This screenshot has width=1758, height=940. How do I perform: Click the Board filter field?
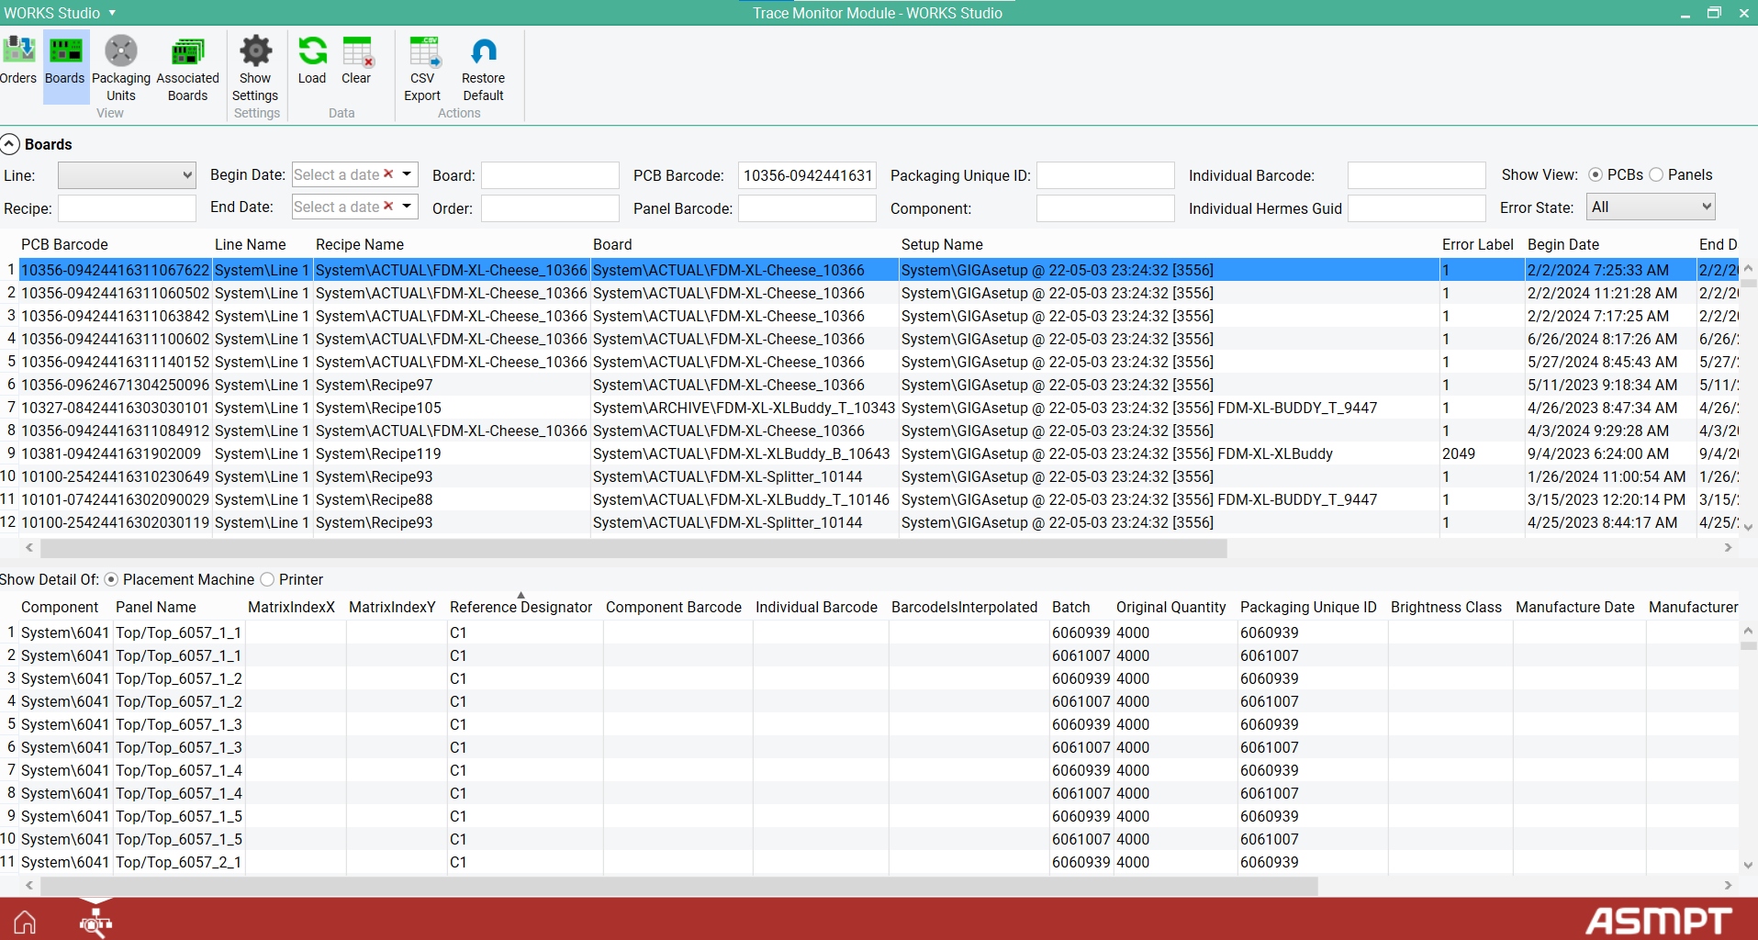click(550, 175)
